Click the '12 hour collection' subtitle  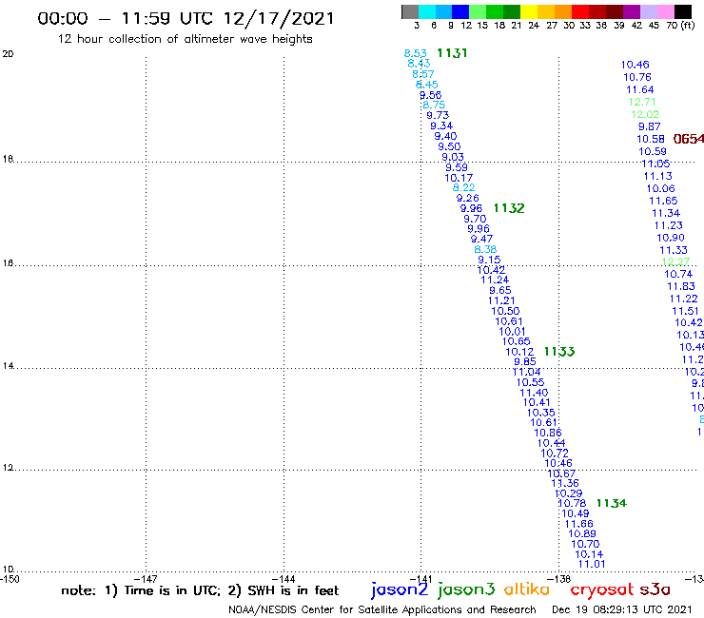click(x=185, y=39)
